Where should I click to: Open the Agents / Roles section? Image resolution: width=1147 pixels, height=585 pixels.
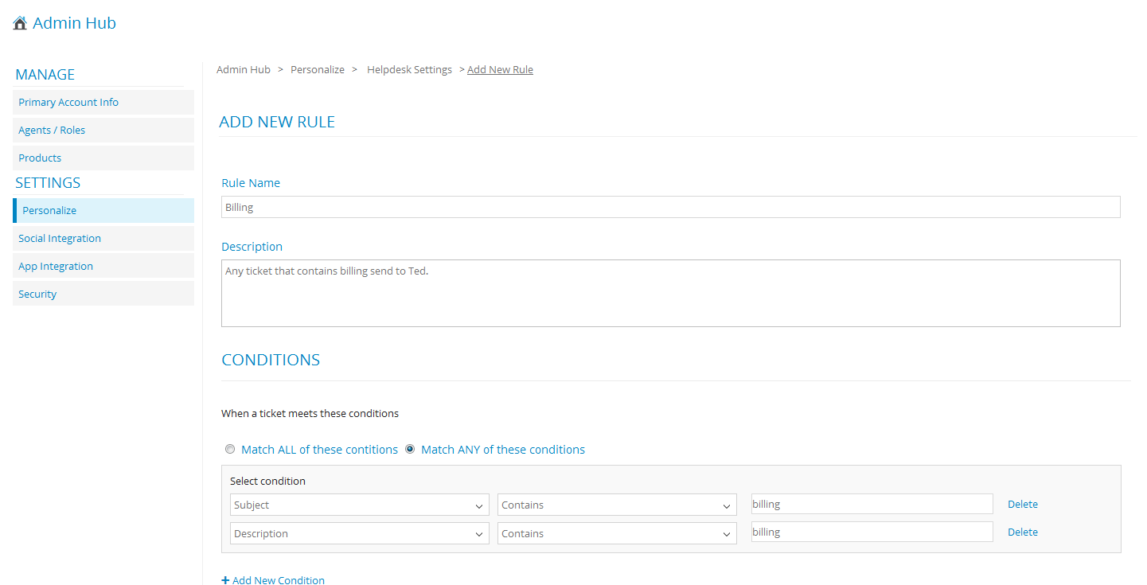pos(52,130)
